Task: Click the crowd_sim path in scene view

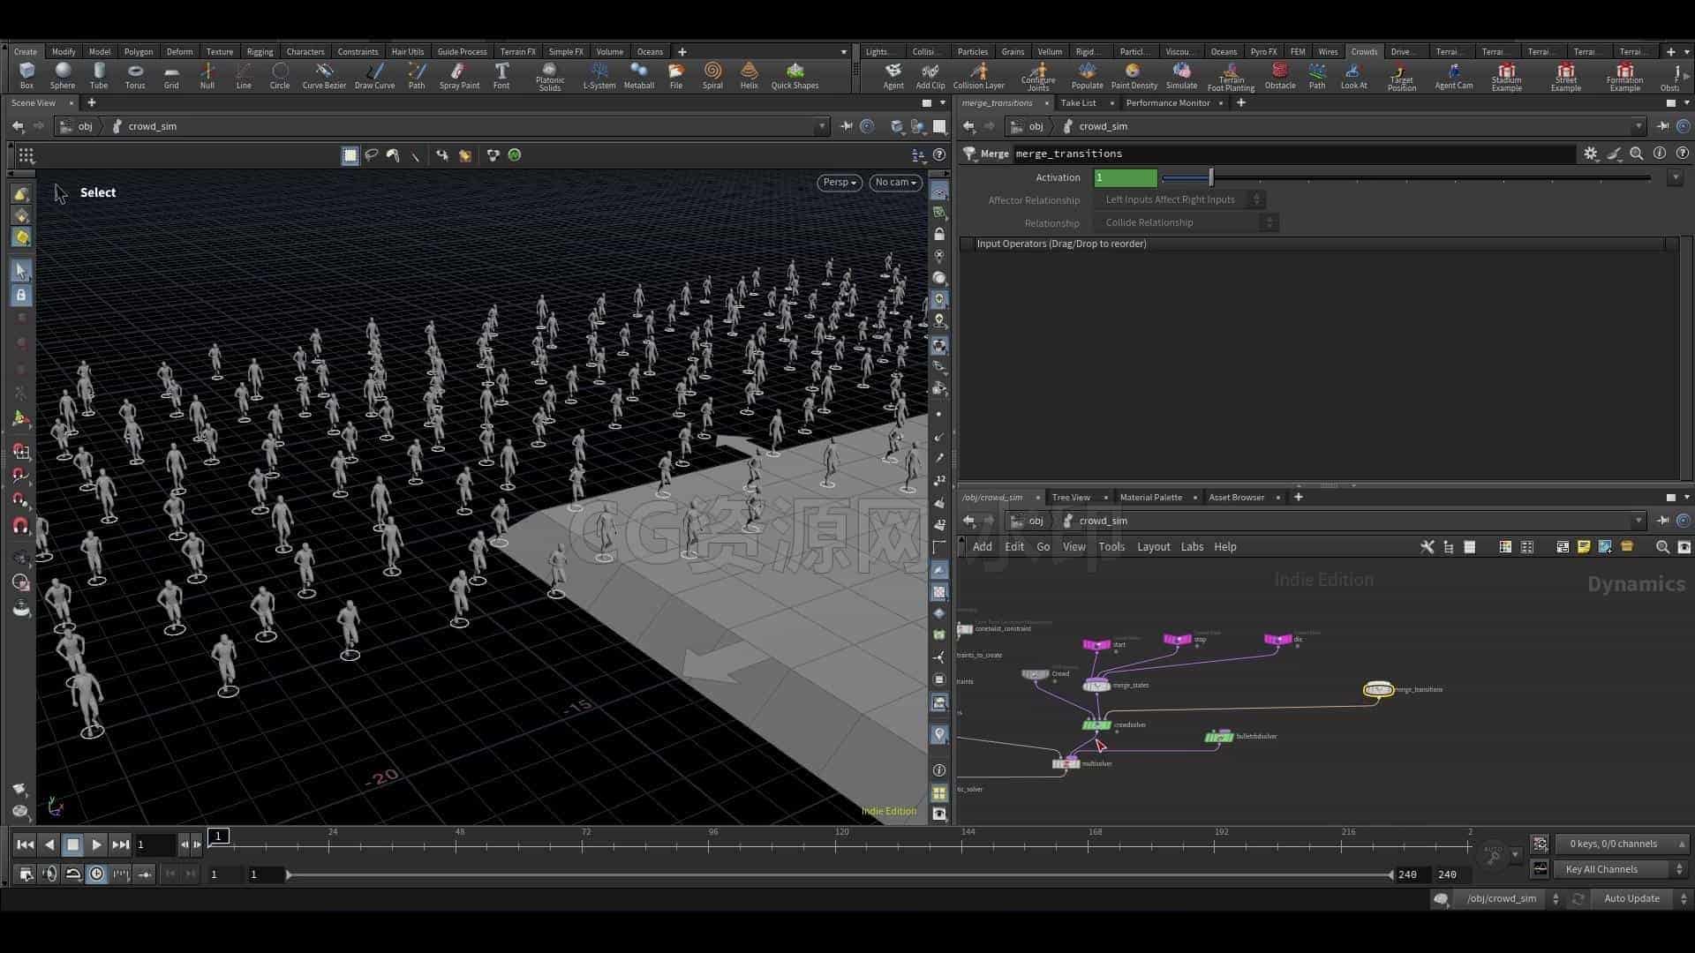Action: pyautogui.click(x=152, y=126)
